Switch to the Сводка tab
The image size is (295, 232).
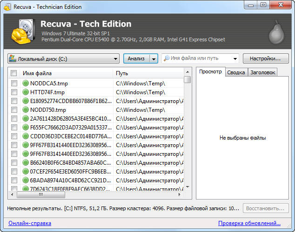236,72
